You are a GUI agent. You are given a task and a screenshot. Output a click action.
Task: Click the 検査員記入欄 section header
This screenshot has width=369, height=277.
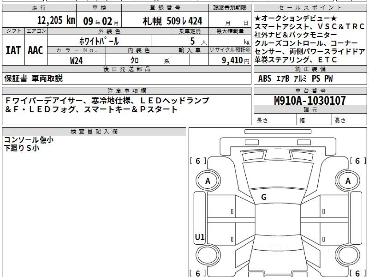point(94,131)
